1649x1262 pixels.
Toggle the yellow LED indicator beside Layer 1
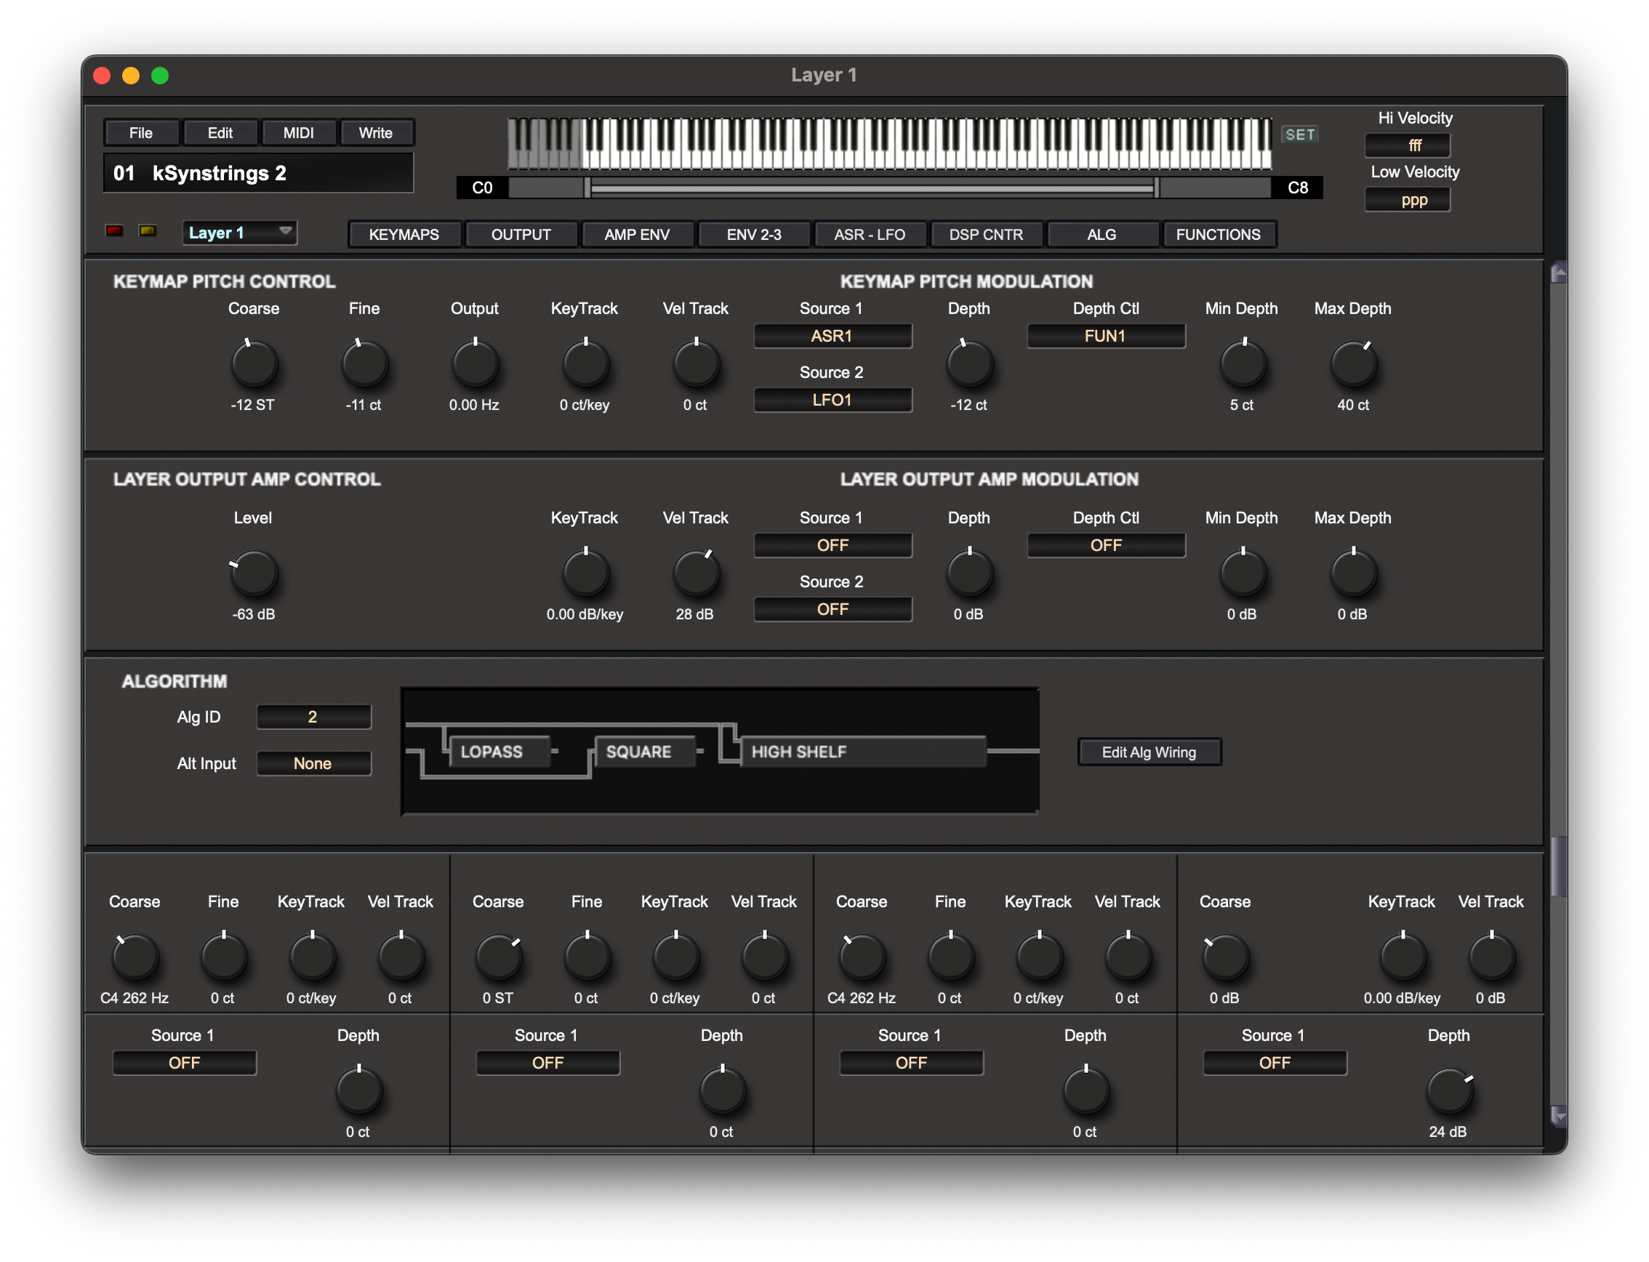coord(148,230)
